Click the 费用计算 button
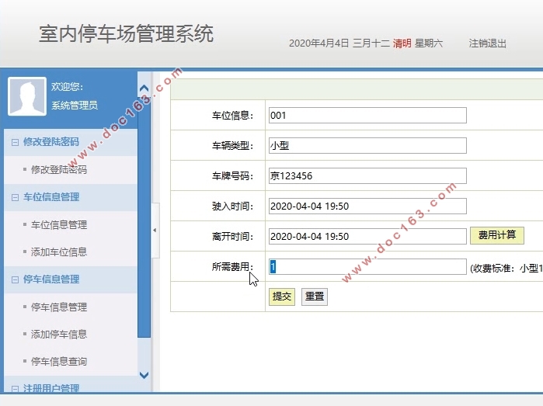 pyautogui.click(x=497, y=235)
